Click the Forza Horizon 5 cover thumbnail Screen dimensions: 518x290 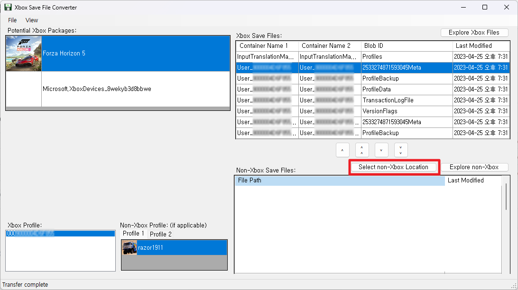(24, 54)
